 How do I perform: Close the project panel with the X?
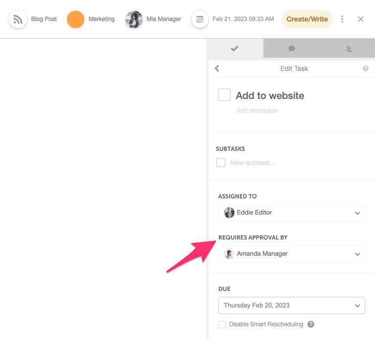coord(361,20)
